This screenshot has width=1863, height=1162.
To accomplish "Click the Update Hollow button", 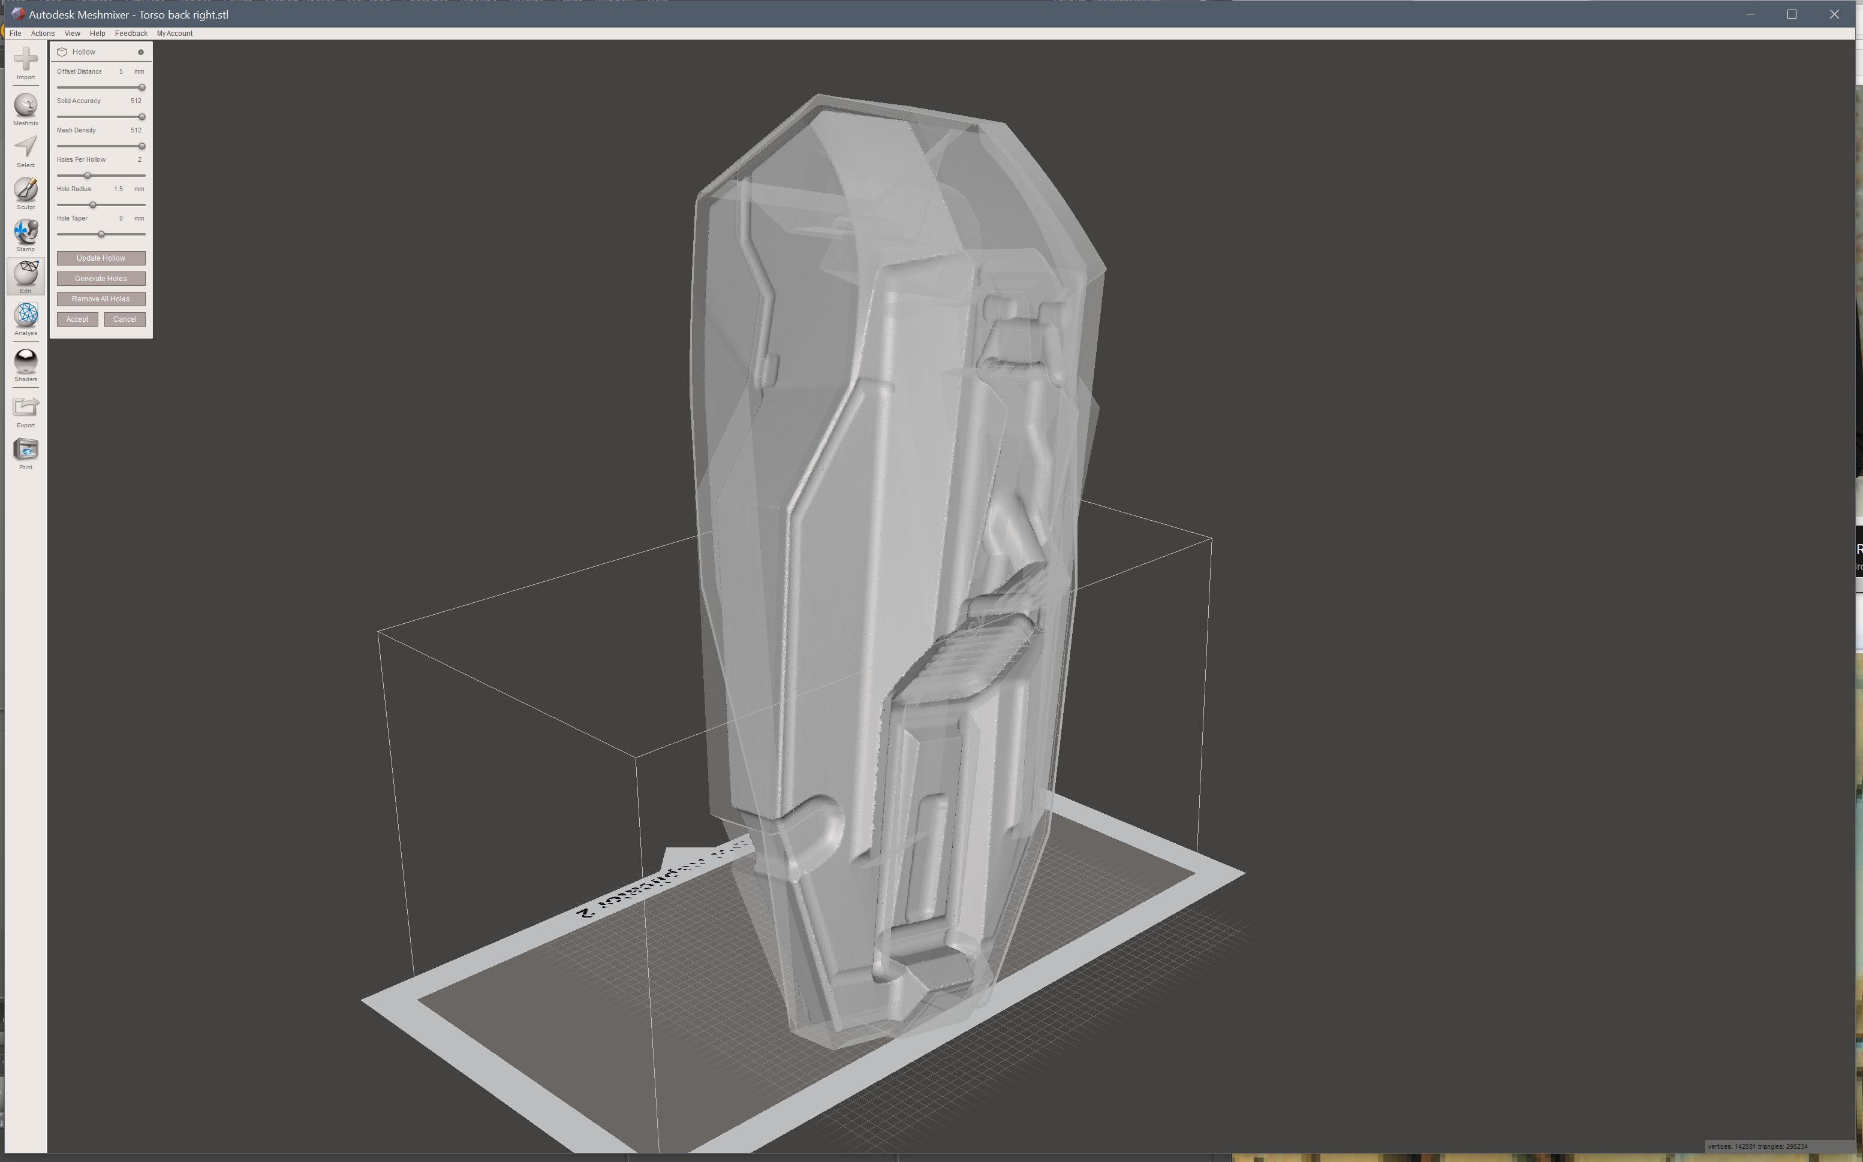I will pyautogui.click(x=101, y=258).
